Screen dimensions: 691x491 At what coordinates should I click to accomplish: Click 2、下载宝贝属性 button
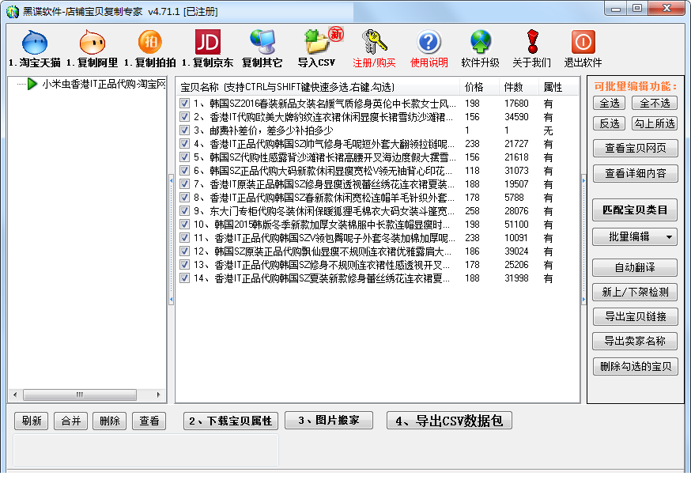[x=231, y=421]
